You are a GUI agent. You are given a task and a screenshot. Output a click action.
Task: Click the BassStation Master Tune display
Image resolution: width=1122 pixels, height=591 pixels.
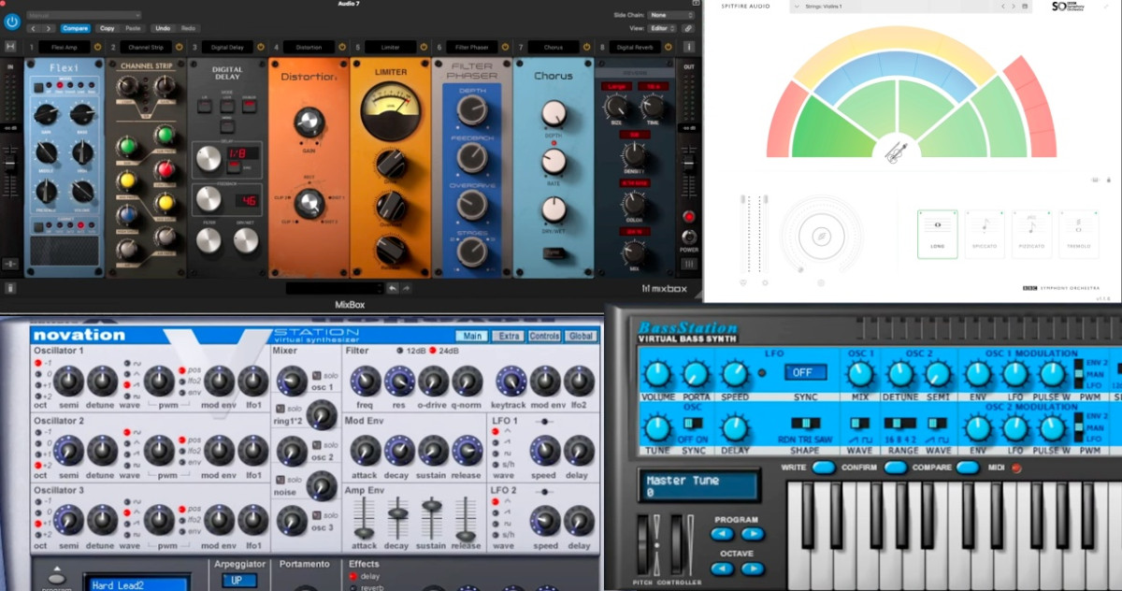click(698, 485)
